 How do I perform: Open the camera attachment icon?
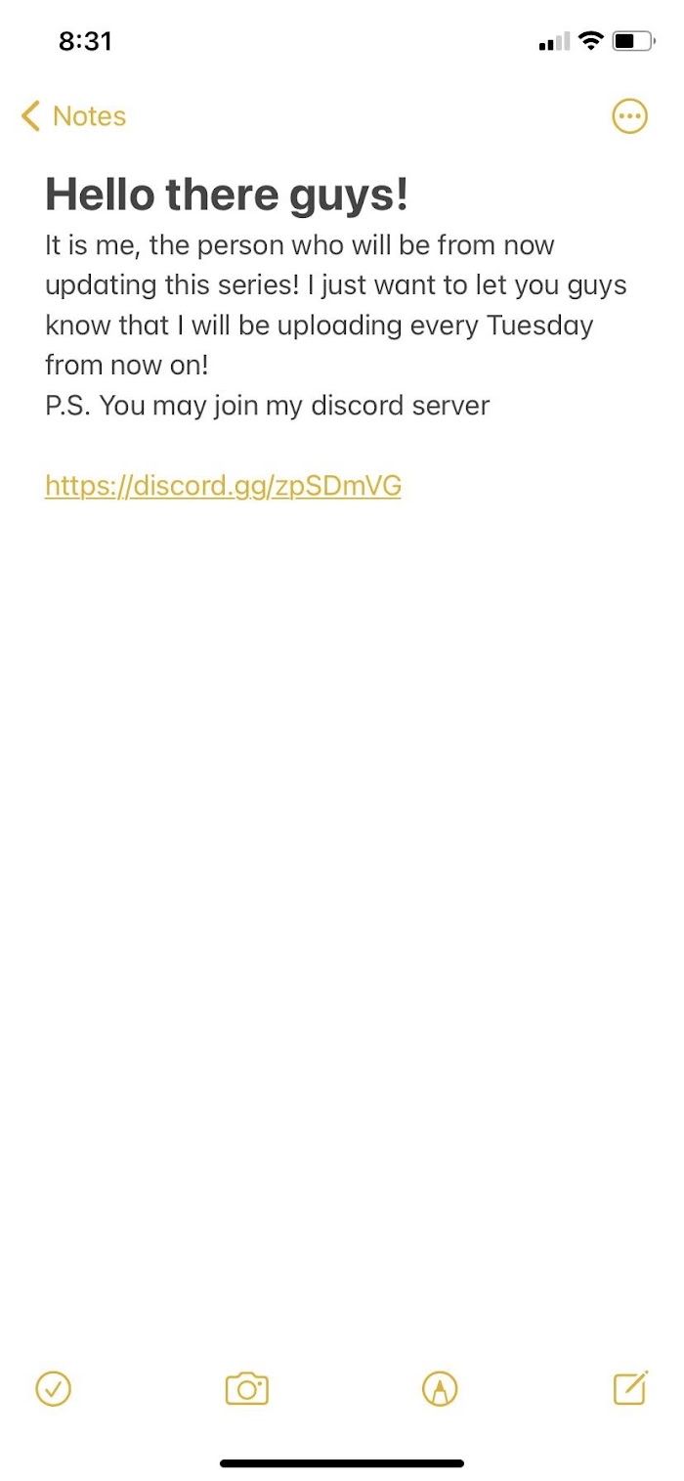pyautogui.click(x=246, y=1388)
